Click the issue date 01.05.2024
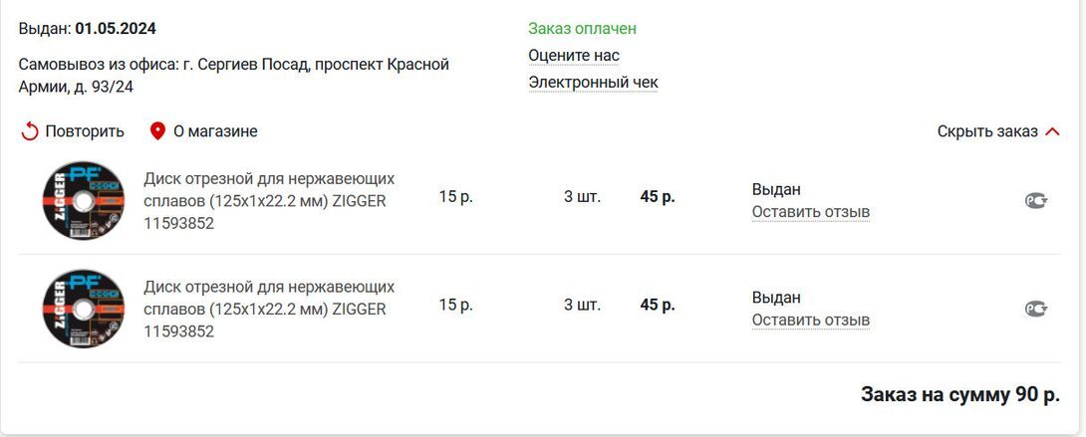The width and height of the screenshot is (1086, 437). tap(116, 29)
